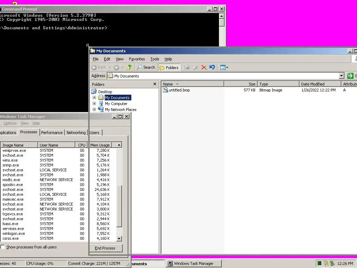This screenshot has height=268, width=357.
Task: Click the Forward arrow icon in My Documents
Action: (116, 67)
